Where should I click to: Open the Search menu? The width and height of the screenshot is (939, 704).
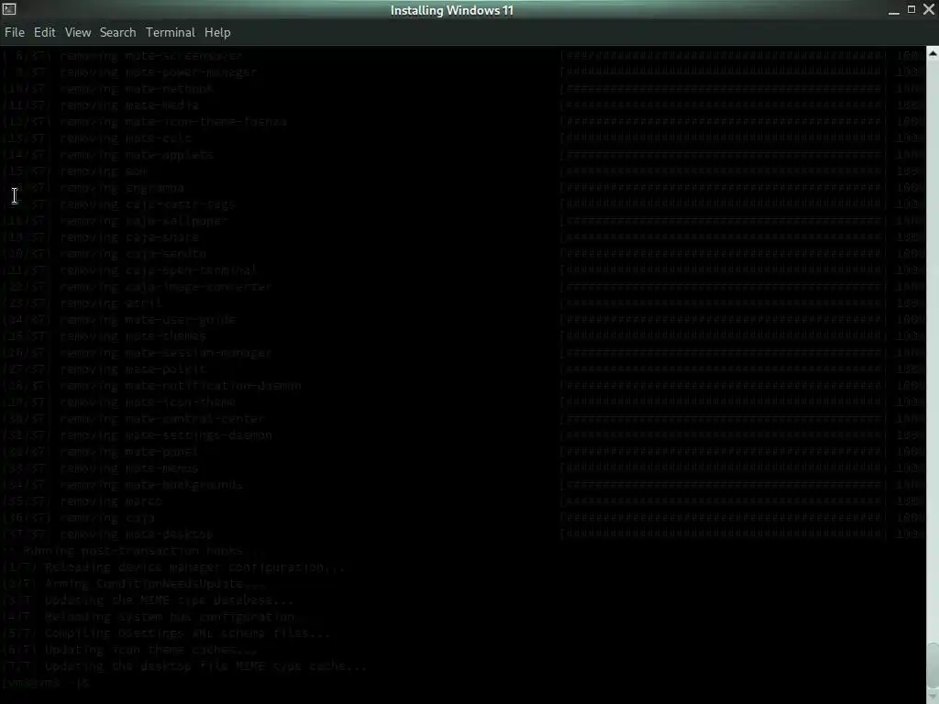click(118, 32)
